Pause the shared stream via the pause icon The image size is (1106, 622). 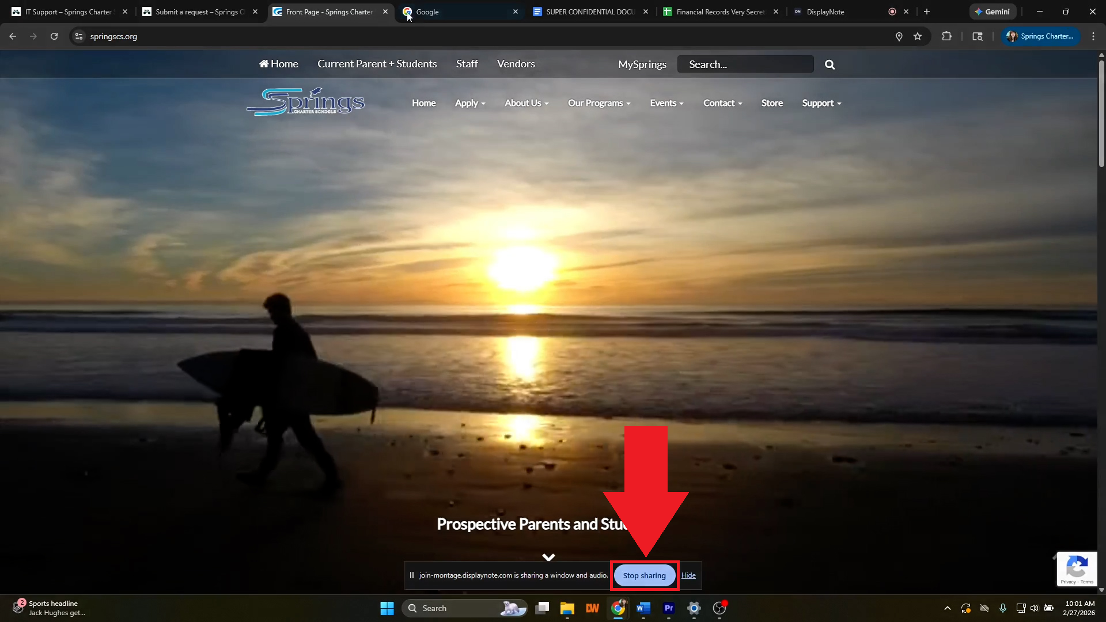411,575
